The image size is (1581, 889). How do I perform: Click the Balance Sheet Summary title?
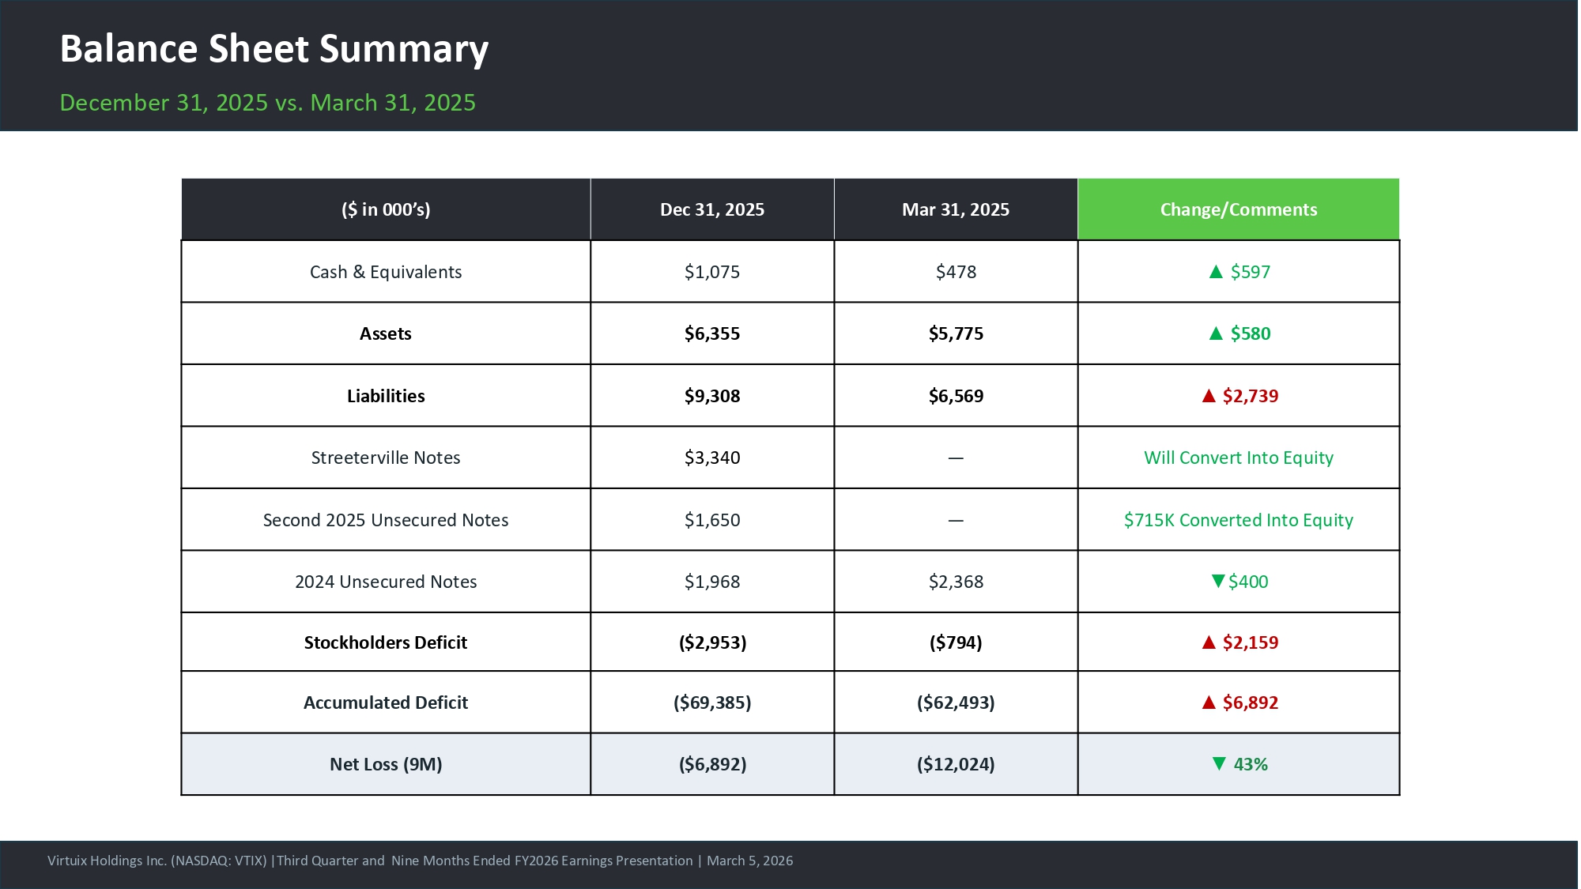point(274,49)
